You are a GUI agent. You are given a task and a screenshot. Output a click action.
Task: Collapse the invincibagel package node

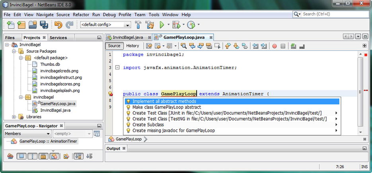click(x=21, y=97)
